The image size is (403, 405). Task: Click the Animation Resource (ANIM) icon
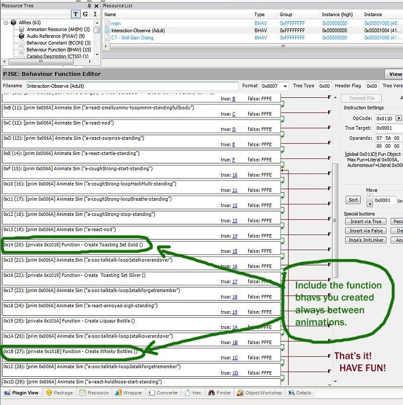coord(22,29)
